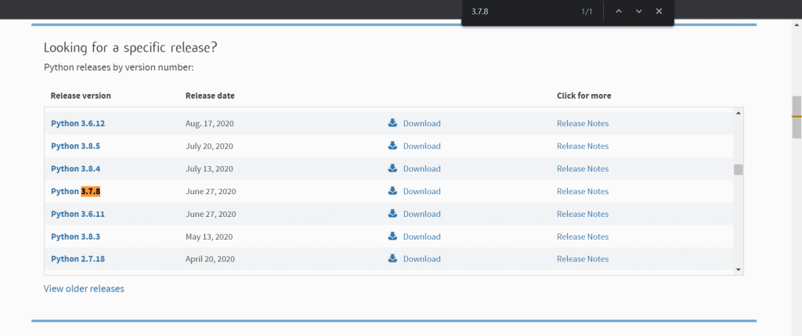Image resolution: width=802 pixels, height=336 pixels.
Task: Go to previous find match arrow
Action: [619, 11]
